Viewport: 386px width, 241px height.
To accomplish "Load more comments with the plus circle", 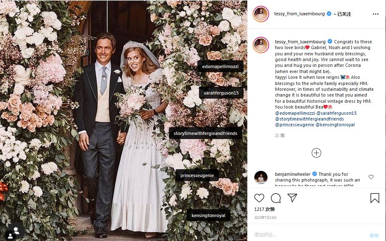I will 316,153.
